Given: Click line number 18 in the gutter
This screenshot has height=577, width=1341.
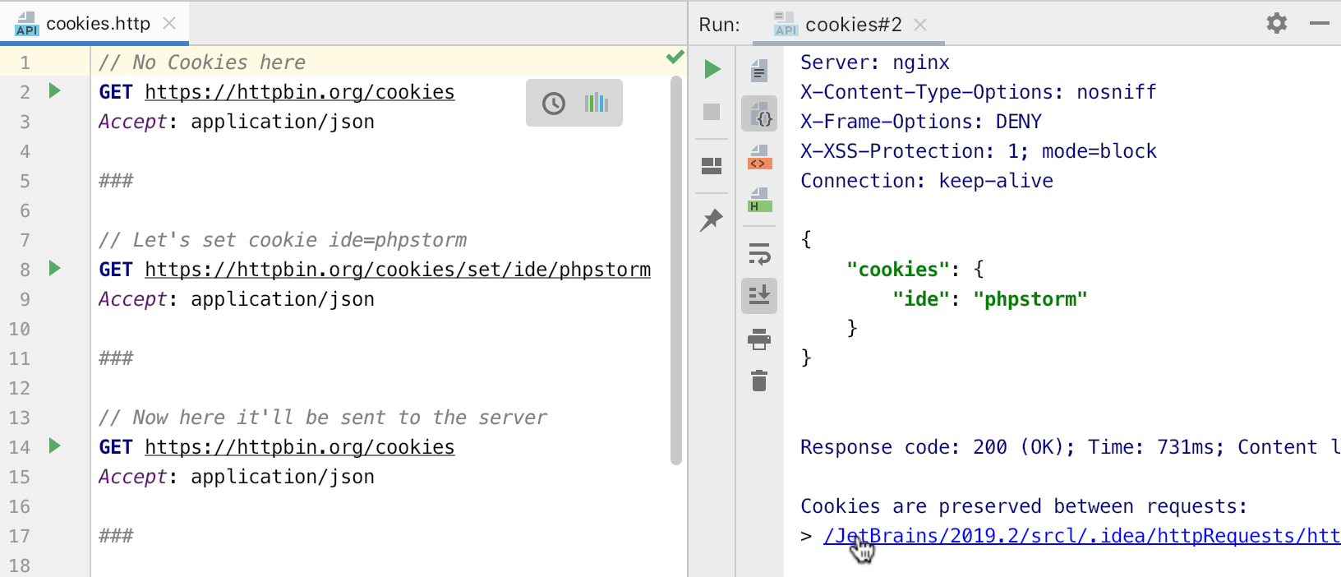Looking at the screenshot, I should 20,565.
